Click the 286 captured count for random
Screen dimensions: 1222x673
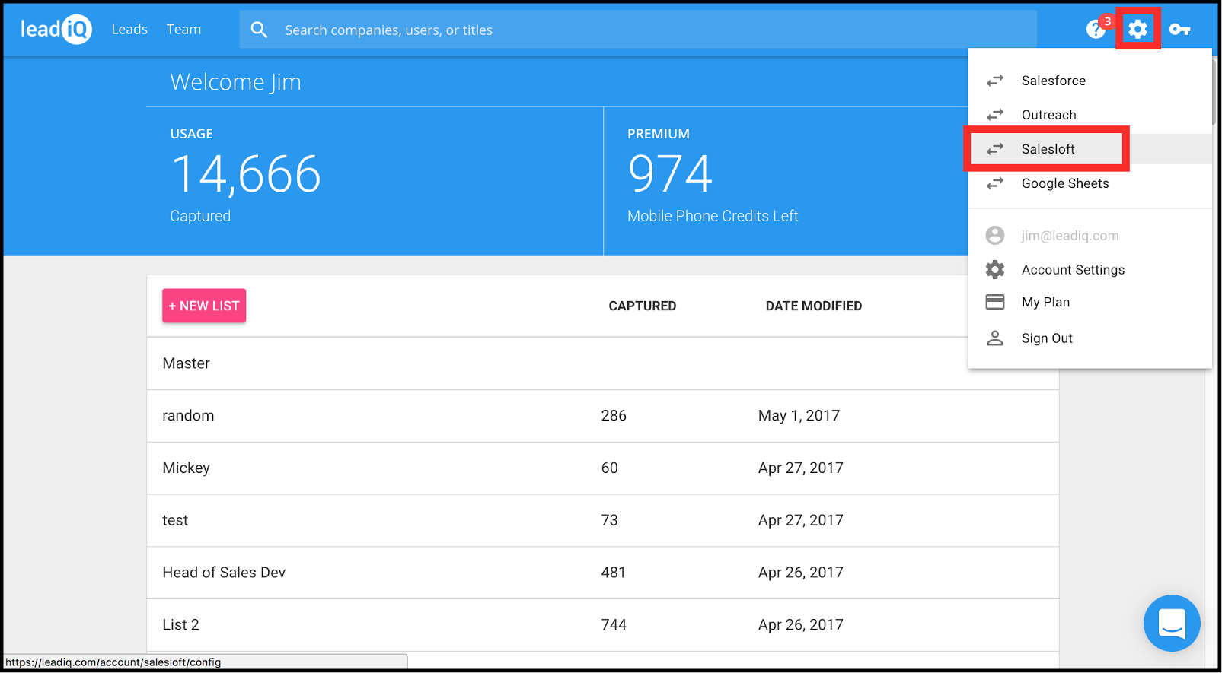point(614,416)
